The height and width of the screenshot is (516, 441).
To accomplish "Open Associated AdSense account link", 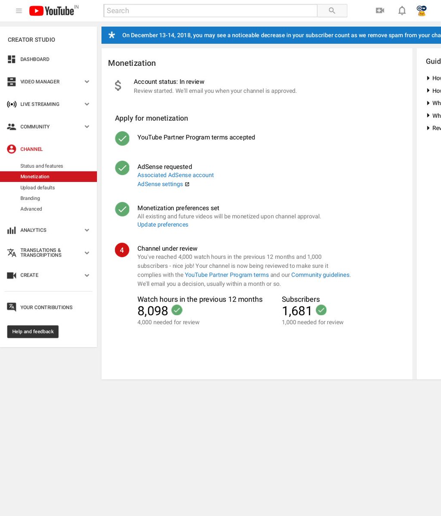I will point(176,175).
